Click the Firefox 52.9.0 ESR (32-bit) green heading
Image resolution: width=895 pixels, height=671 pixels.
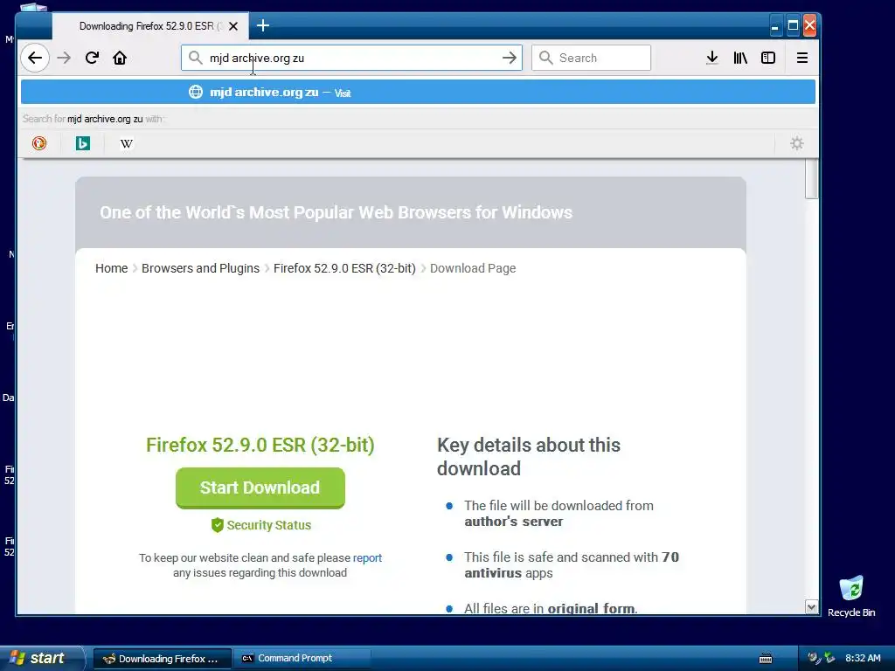(x=260, y=445)
